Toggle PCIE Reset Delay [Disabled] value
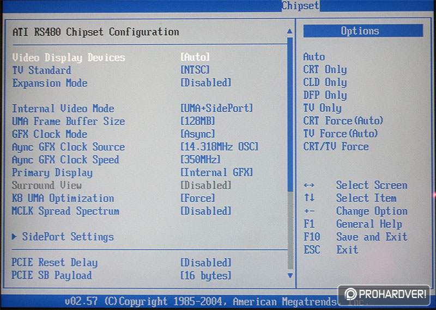 point(206,262)
